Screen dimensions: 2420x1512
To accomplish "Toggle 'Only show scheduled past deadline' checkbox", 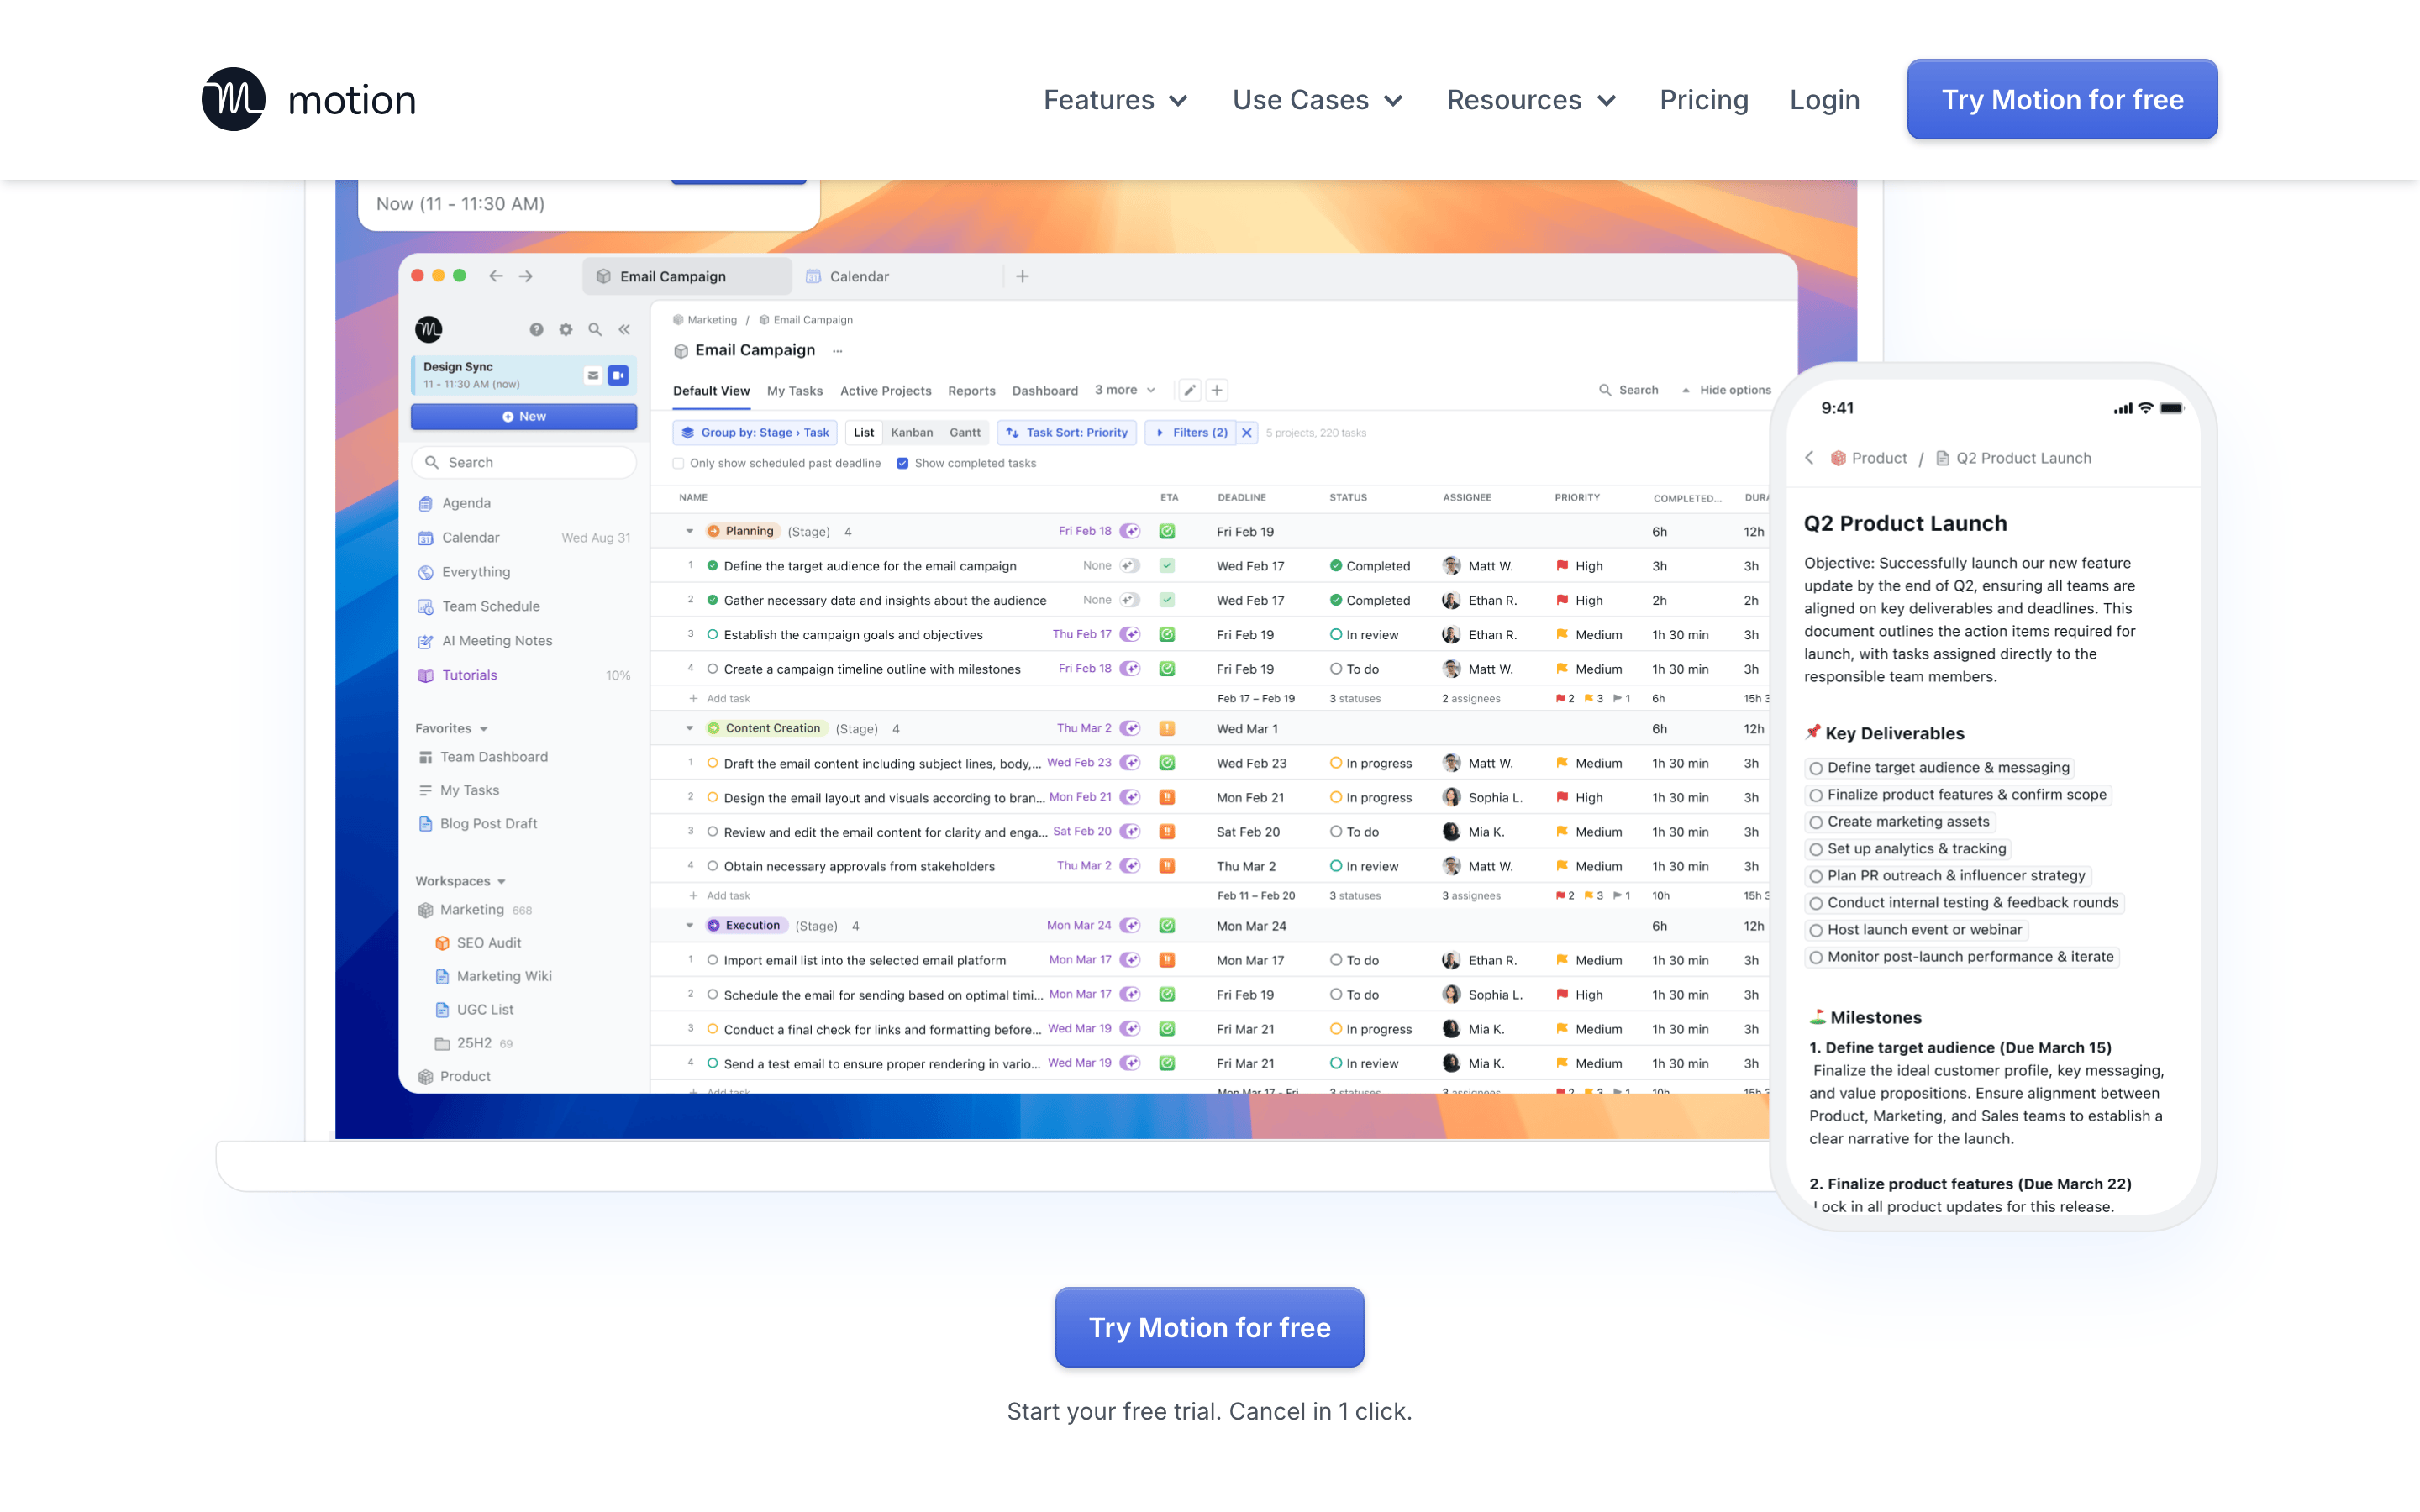I will click(679, 463).
